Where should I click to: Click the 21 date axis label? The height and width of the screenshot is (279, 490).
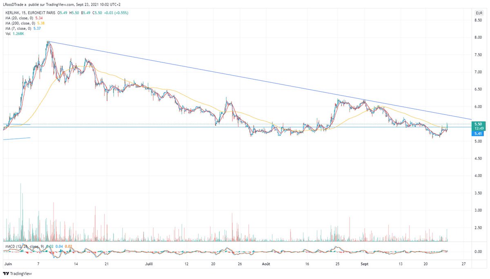click(106, 264)
